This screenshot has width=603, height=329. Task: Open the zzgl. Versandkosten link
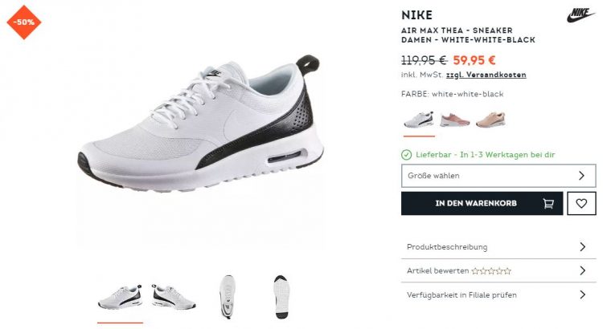pos(486,75)
